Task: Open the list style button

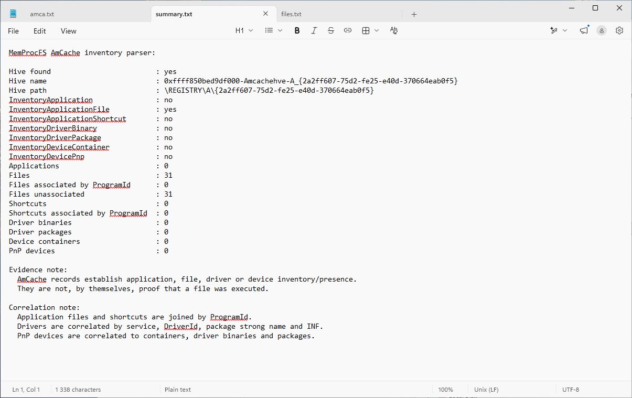Action: click(x=269, y=31)
